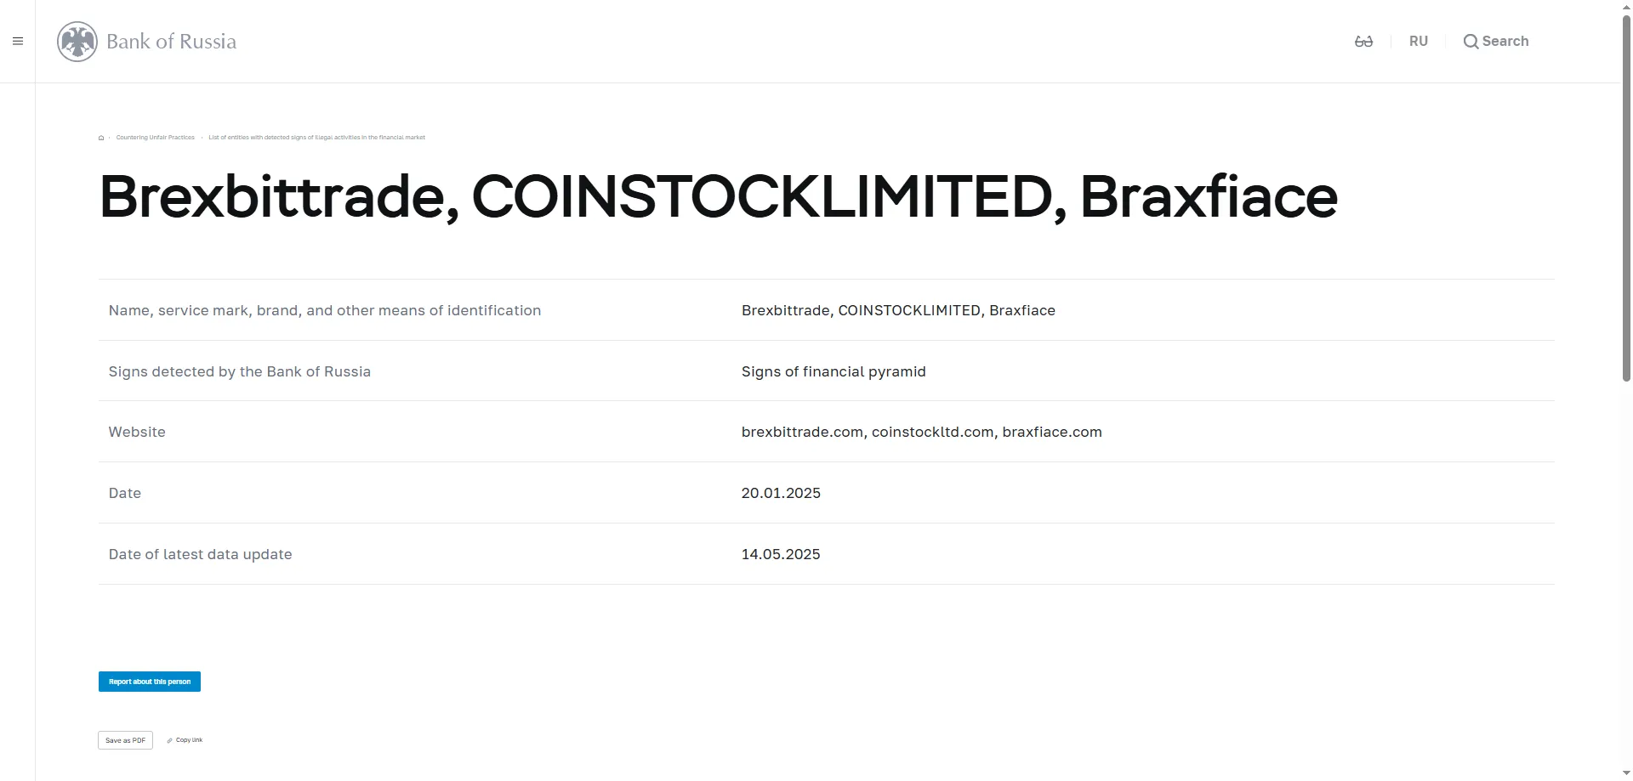Click the scrollbar down arrow

click(1626, 773)
